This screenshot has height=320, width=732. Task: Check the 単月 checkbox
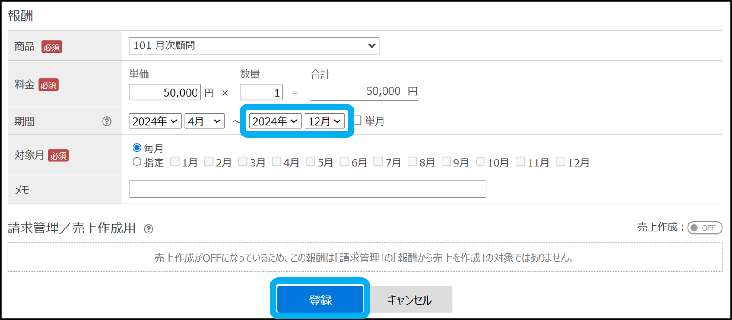pyautogui.click(x=358, y=121)
